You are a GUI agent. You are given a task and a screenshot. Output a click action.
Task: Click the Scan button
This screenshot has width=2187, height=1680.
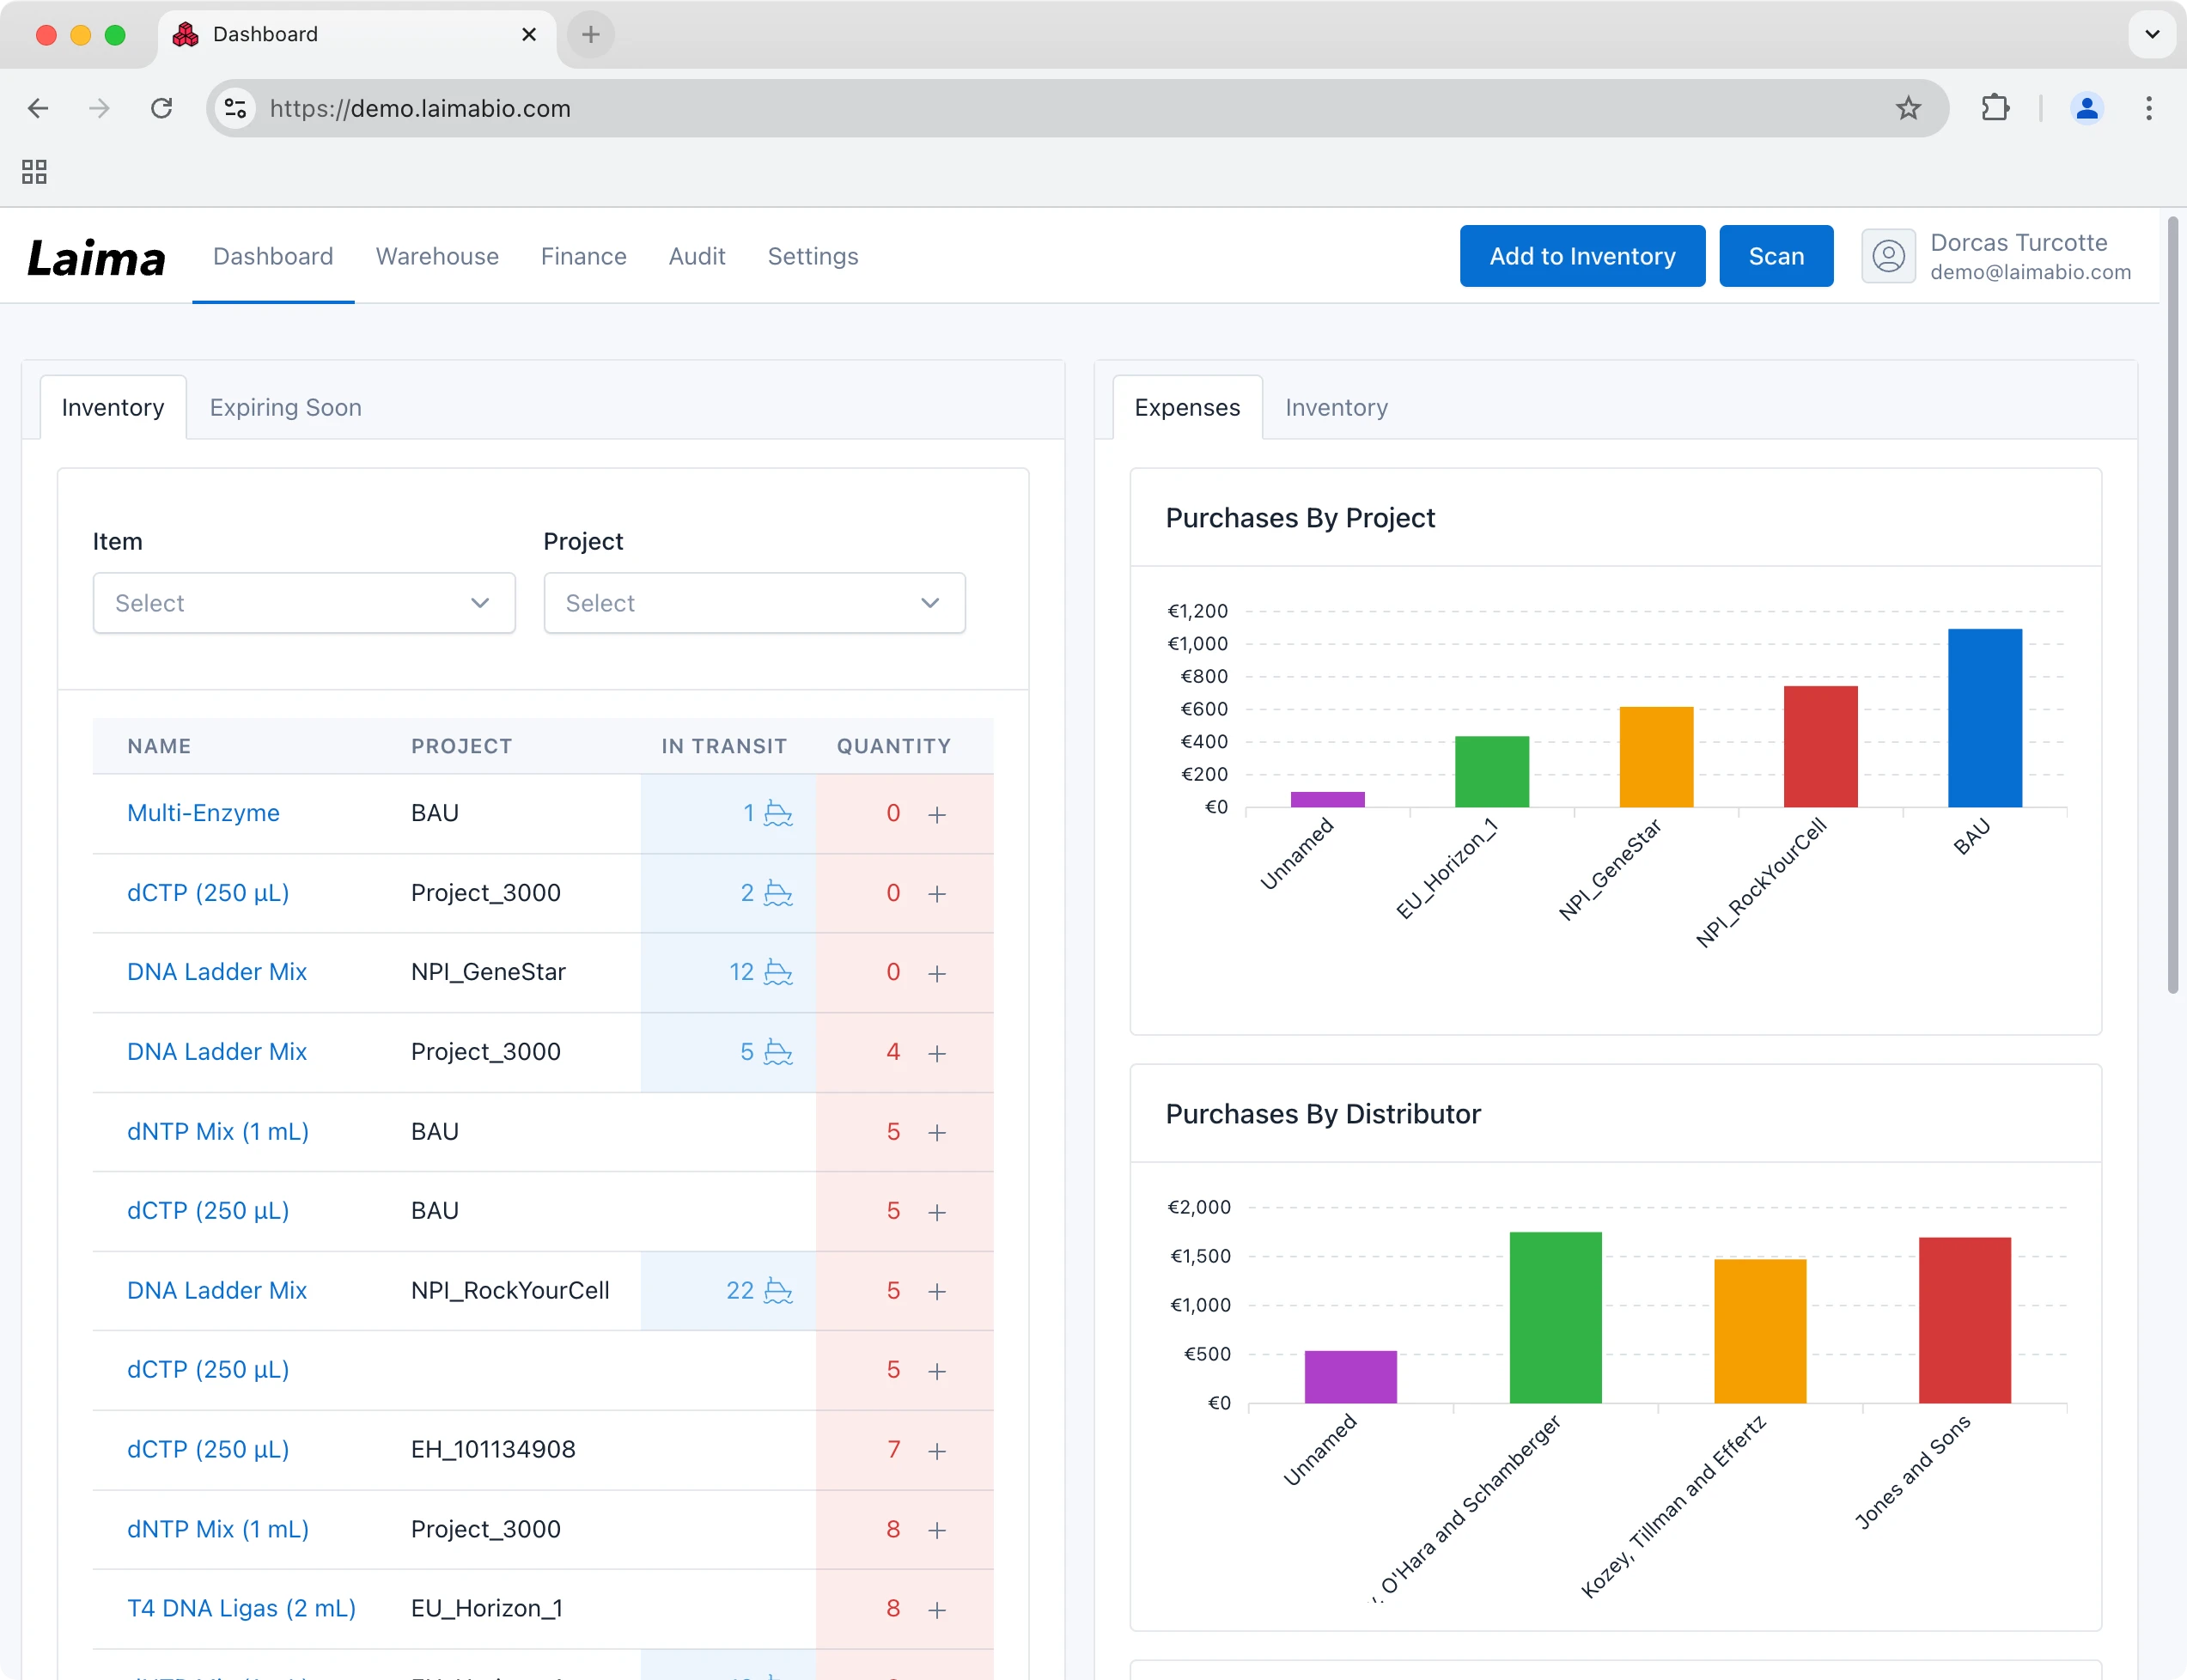click(1776, 256)
